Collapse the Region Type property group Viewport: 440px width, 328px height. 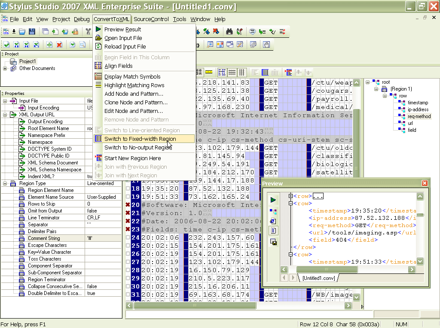pos(5,183)
